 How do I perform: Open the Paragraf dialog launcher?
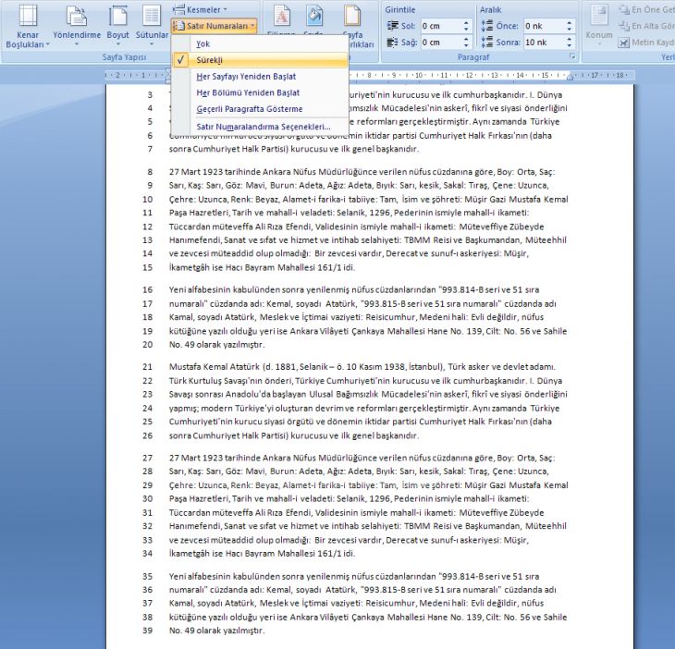(572, 56)
